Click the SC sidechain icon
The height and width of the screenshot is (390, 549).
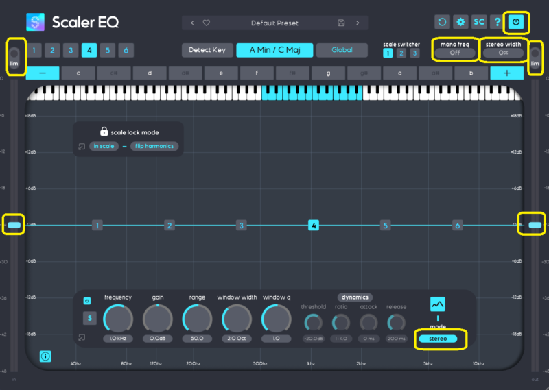[478, 23]
